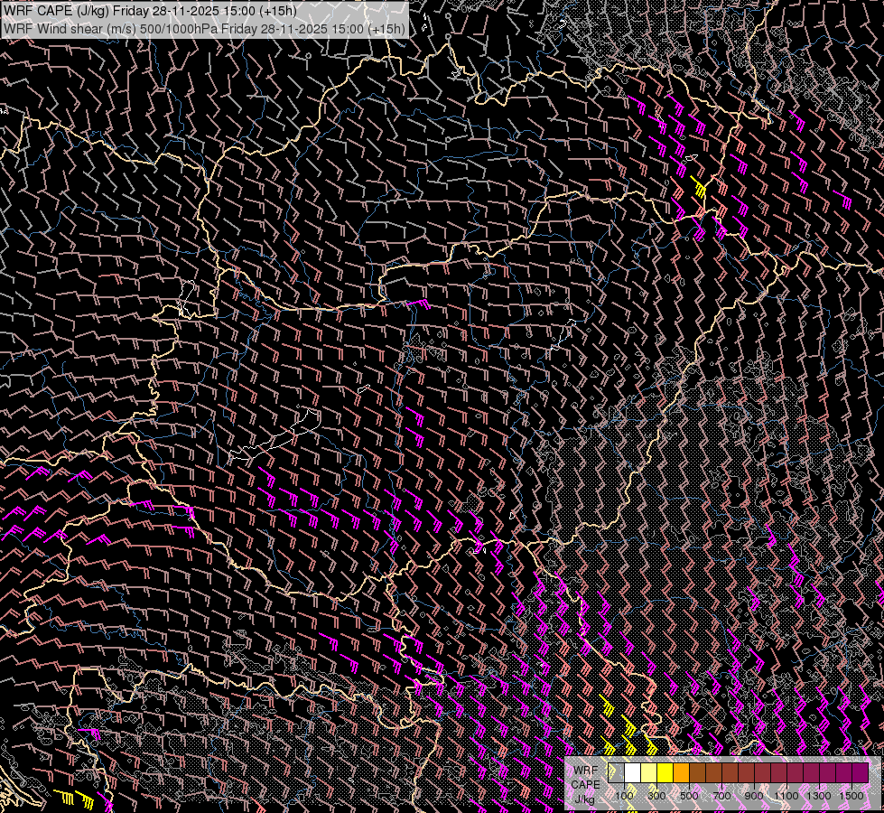Viewport: 884px width, 813px height.
Task: Select the leftmost transparent CAPE legend swatch
Action: click(617, 773)
